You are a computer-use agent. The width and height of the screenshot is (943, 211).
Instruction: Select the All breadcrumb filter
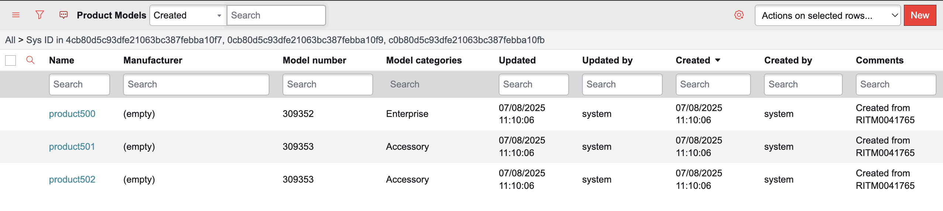click(x=10, y=40)
